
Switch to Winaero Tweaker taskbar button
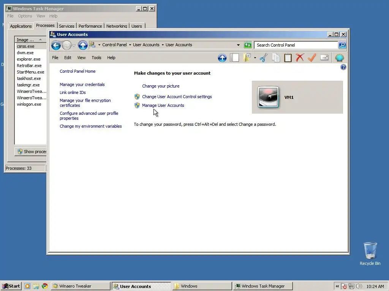(81, 286)
